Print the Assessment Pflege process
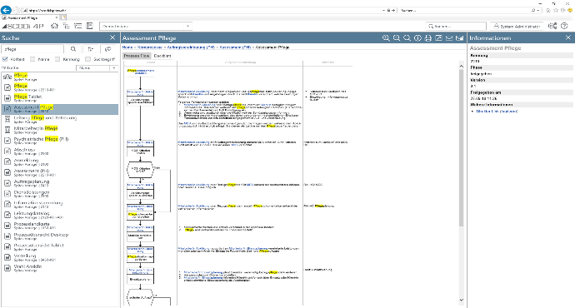 (x=428, y=38)
